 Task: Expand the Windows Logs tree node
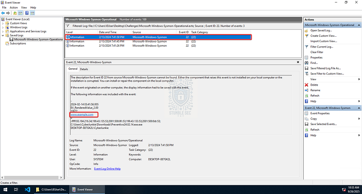[x=3, y=27]
